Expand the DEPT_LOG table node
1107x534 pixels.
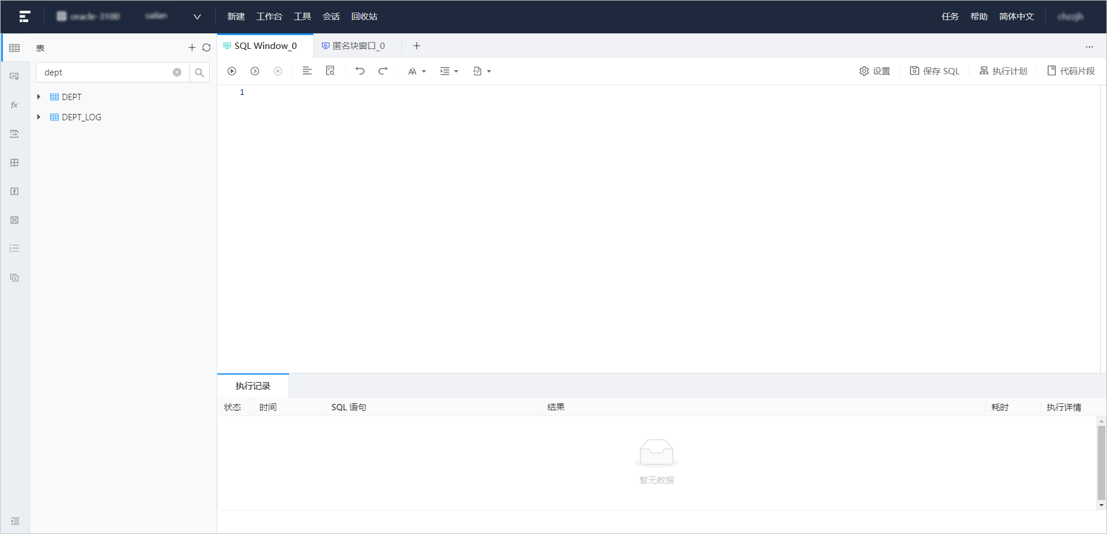tap(39, 117)
